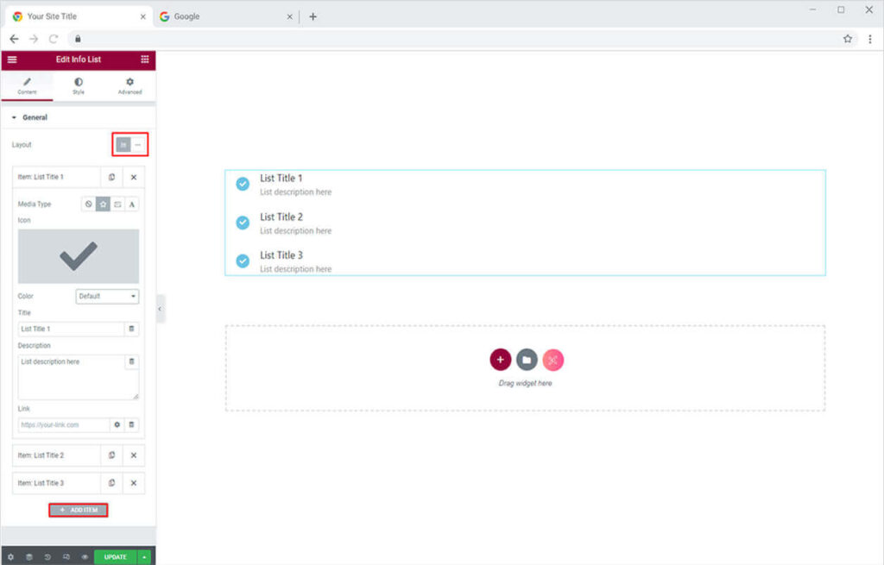Open the hamburger menu in the editor header
Screen dimensions: 884x565
click(x=12, y=60)
